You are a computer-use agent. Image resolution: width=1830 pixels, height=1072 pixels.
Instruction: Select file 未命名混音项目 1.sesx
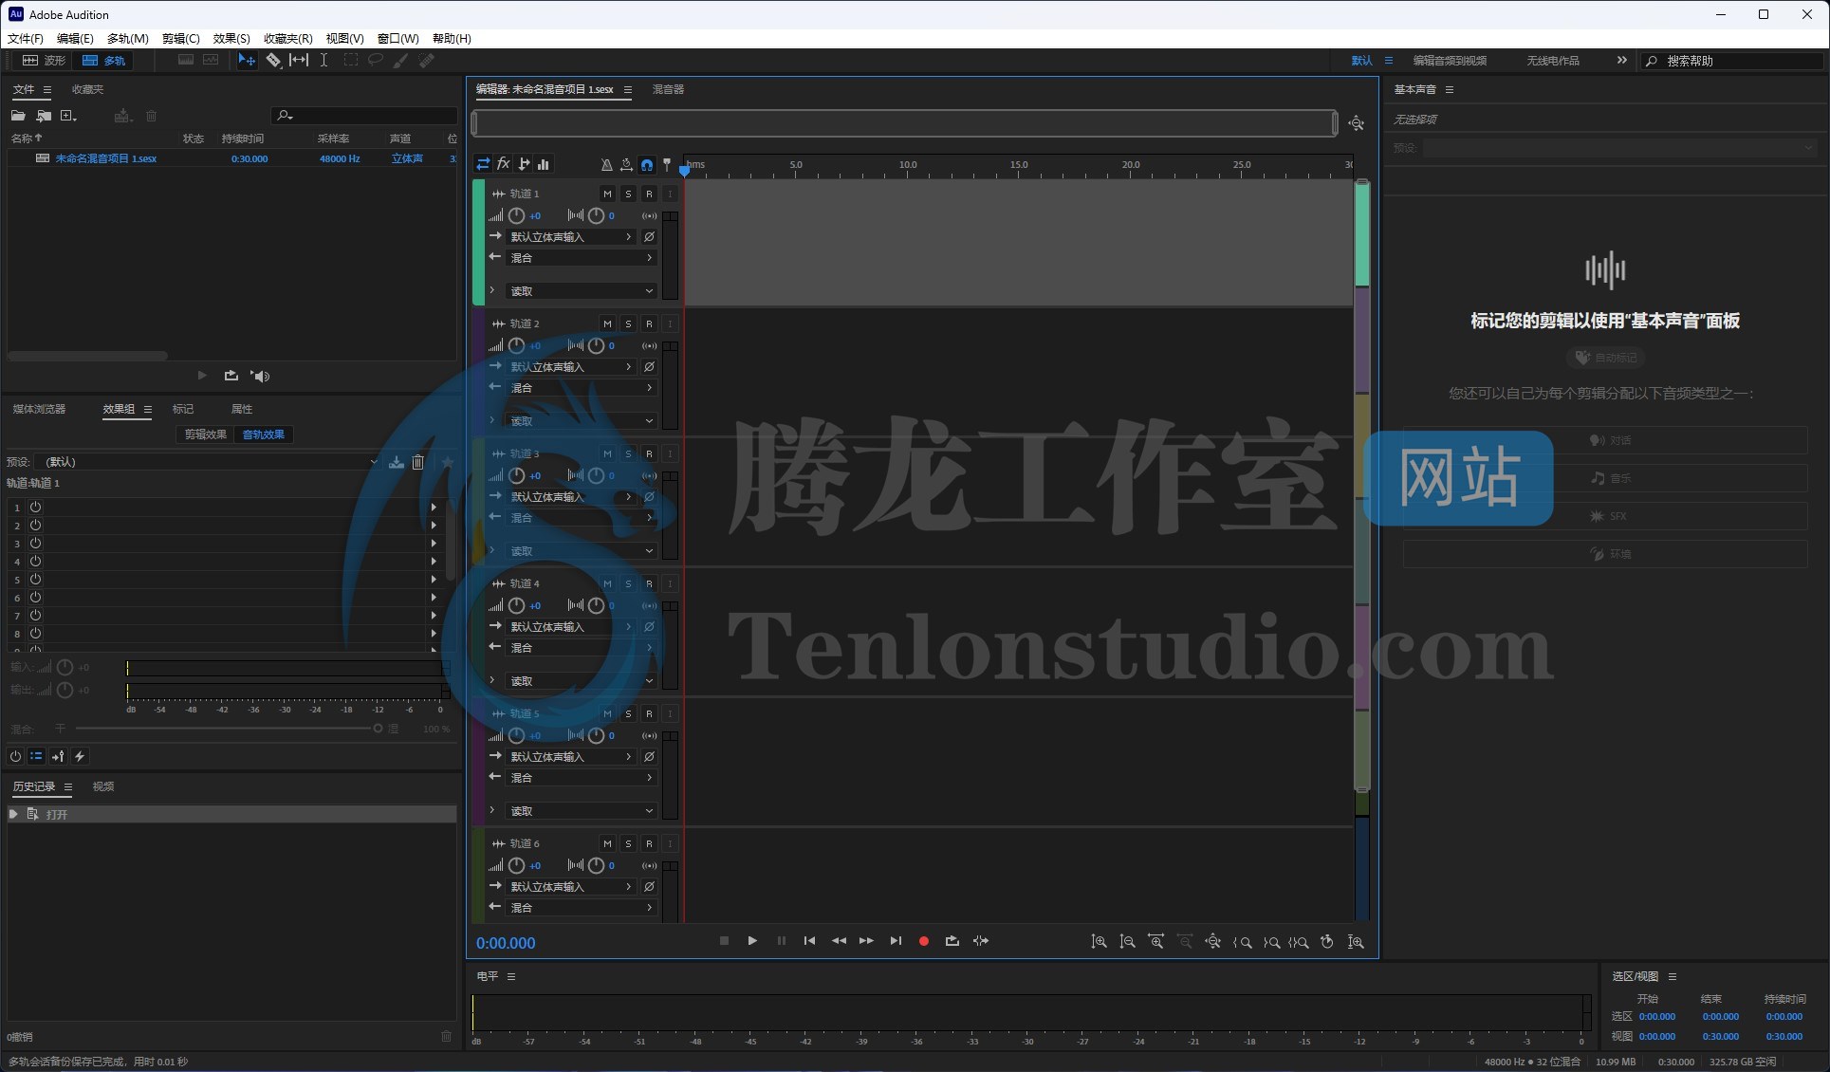click(x=105, y=158)
